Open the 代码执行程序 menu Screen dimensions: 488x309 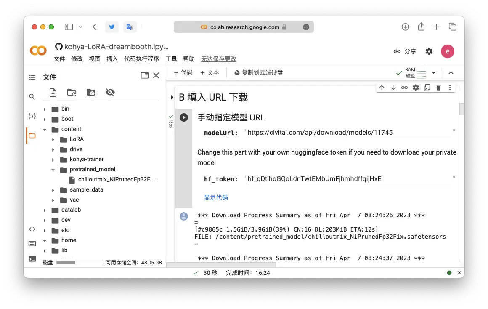(x=142, y=59)
